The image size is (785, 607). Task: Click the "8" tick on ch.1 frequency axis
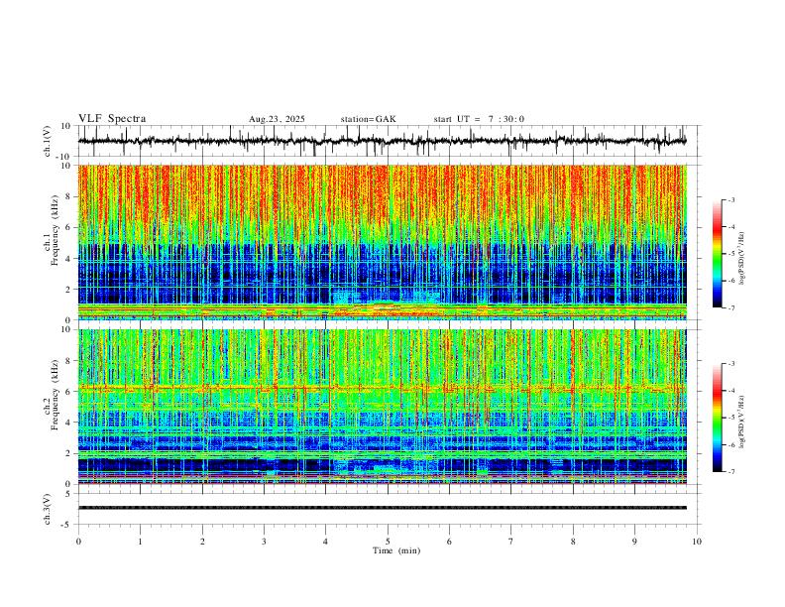(x=68, y=196)
